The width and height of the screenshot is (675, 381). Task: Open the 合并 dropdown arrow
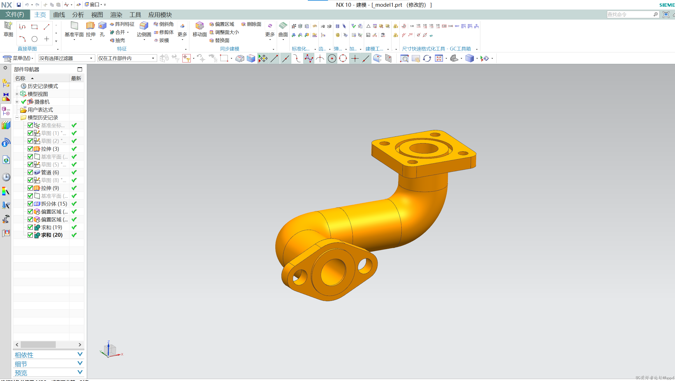128,32
